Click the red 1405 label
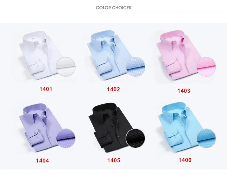Viewport: 227px width, 175px height. [114, 160]
